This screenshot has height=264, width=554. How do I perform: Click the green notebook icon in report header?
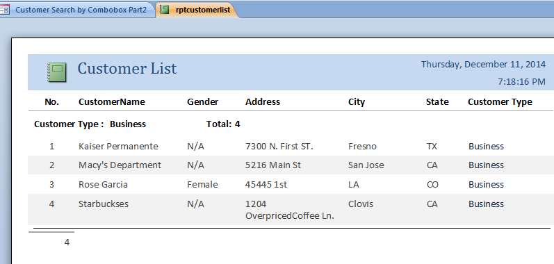56,72
